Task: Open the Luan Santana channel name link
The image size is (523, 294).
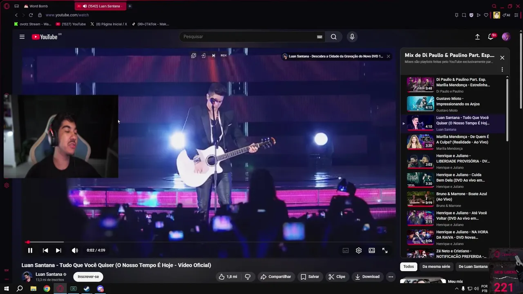Action: click(49, 274)
